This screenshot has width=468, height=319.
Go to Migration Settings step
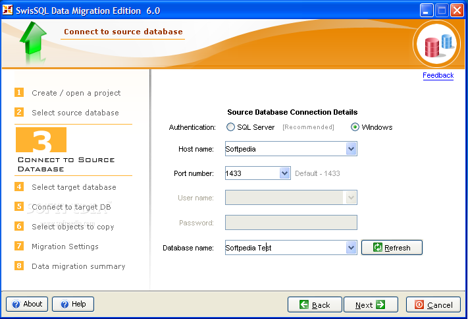(x=65, y=246)
